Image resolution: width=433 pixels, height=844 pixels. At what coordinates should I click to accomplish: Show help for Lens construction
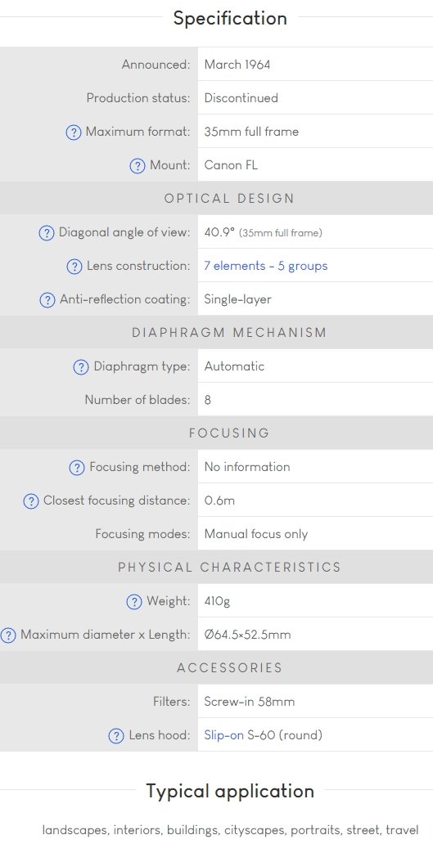pyautogui.click(x=74, y=267)
